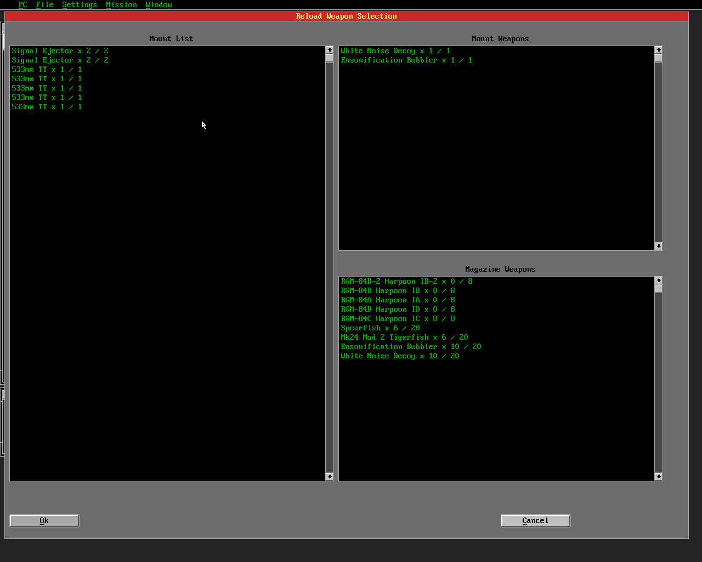Click the Magazine Weapons scroll-up arrow
Screen dimensions: 702x562
[x=659, y=280]
